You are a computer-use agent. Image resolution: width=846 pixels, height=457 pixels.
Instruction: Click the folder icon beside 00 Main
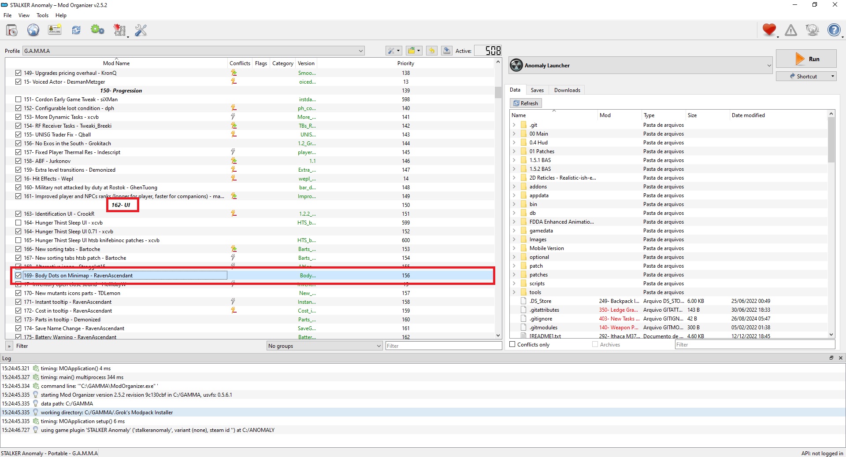click(x=523, y=134)
